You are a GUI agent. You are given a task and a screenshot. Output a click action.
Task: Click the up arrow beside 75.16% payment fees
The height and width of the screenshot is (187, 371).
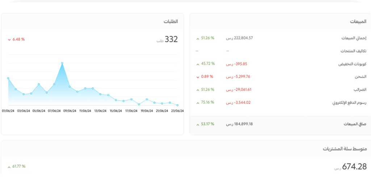(197, 102)
